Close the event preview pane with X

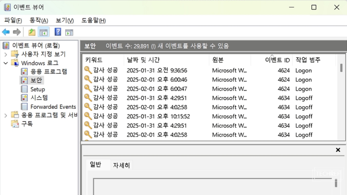point(338,150)
